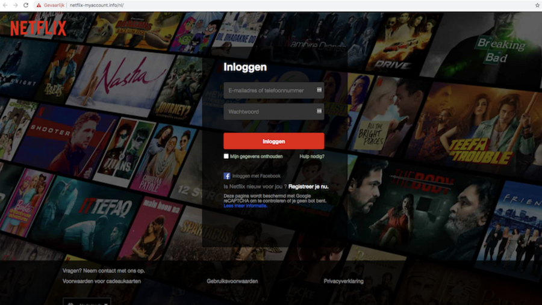This screenshot has height=305, width=542.
Task: Open the language selector at the page bottom
Action: tap(87, 301)
